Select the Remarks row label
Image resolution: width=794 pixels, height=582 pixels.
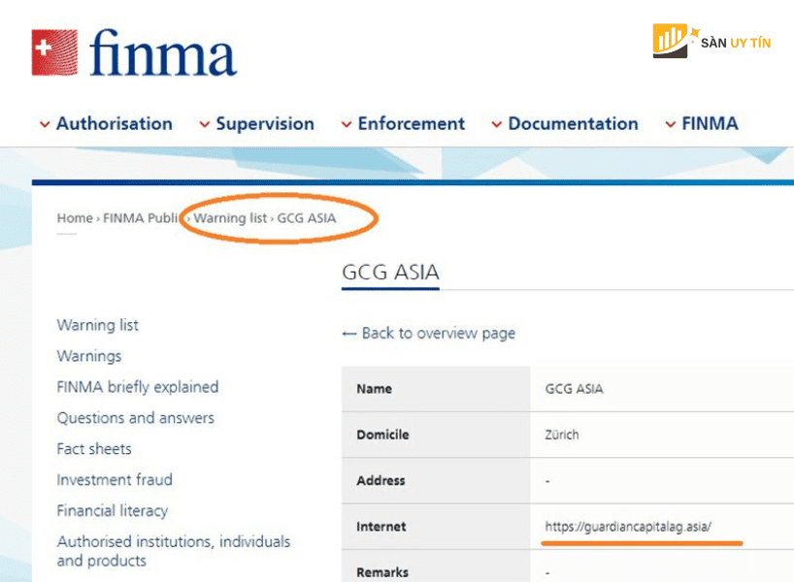tap(382, 573)
